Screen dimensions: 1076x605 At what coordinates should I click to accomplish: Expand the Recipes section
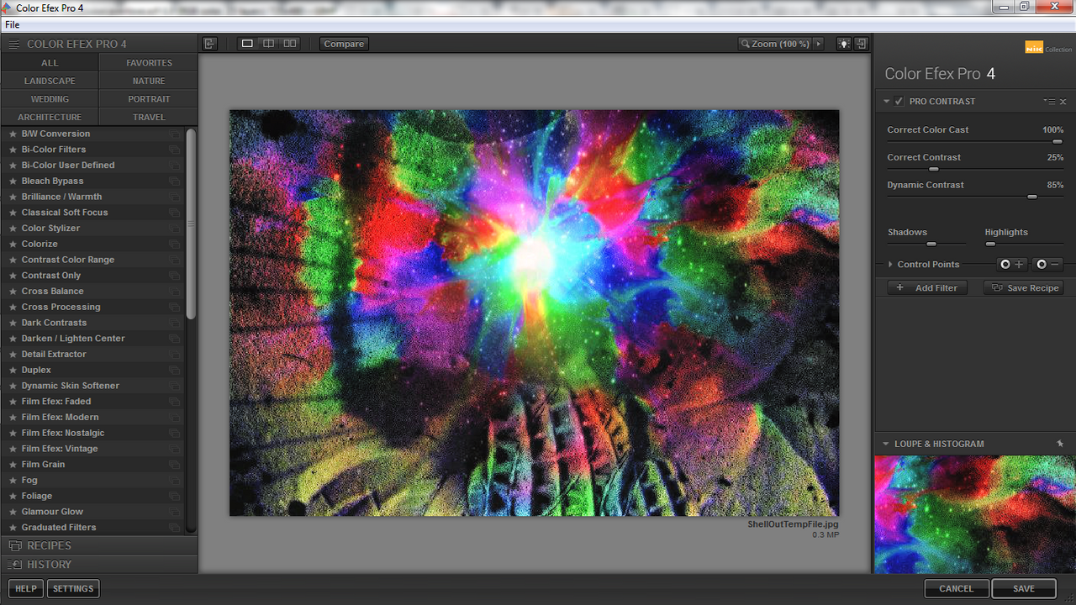[x=99, y=545]
